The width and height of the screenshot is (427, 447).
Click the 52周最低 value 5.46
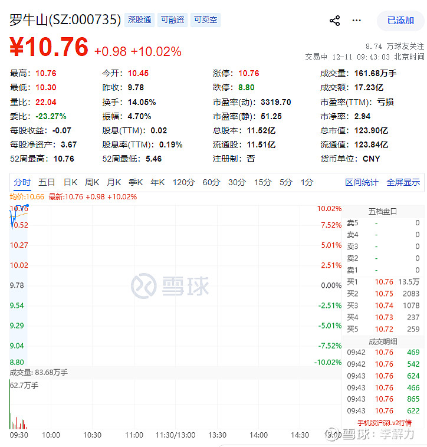pos(154,159)
